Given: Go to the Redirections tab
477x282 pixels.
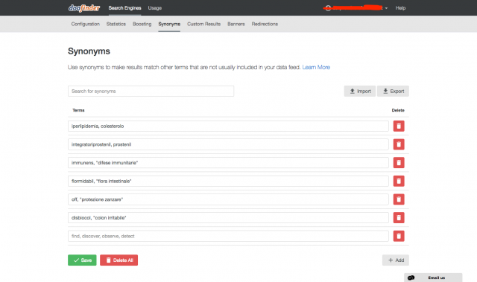Looking at the screenshot, I should click(265, 24).
